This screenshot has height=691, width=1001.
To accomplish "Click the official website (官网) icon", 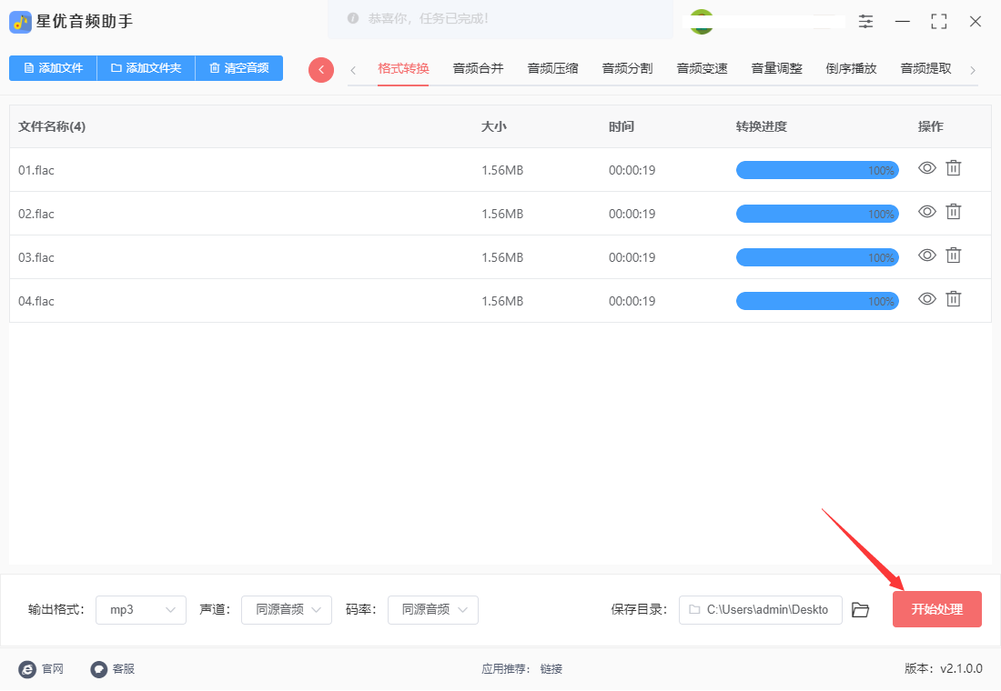I will pos(27,669).
